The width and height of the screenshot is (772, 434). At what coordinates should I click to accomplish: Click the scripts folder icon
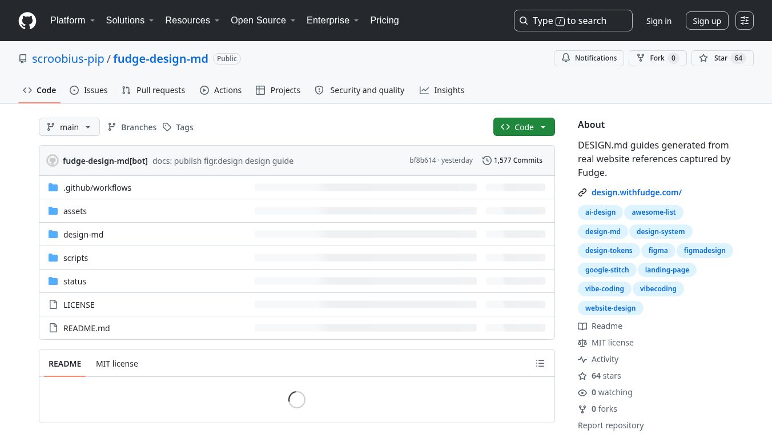point(54,258)
